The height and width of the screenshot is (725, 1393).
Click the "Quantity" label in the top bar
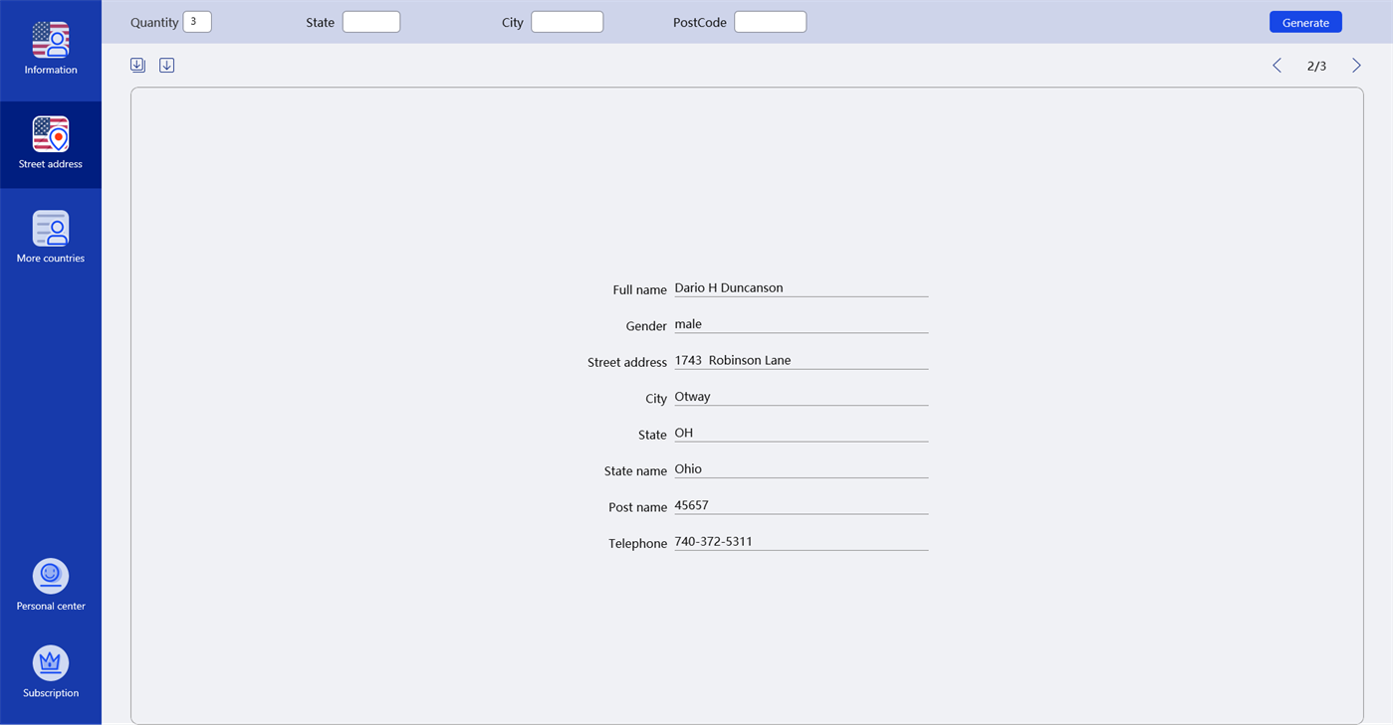(x=154, y=22)
